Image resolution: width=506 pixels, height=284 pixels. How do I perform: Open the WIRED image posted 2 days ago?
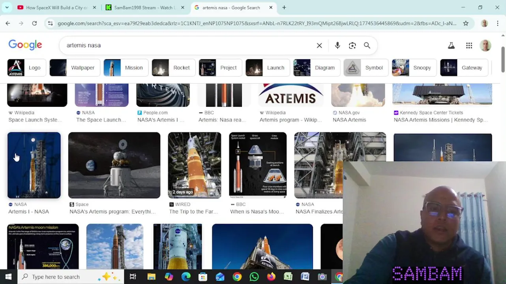click(x=194, y=165)
